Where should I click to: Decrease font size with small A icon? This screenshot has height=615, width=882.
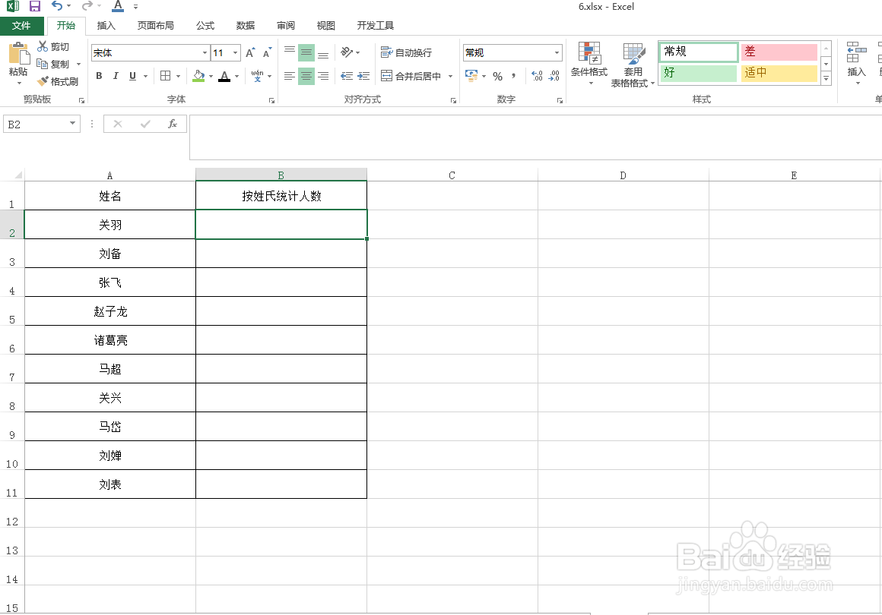[x=267, y=53]
